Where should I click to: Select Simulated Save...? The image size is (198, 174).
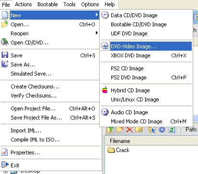pyautogui.click(x=50, y=74)
